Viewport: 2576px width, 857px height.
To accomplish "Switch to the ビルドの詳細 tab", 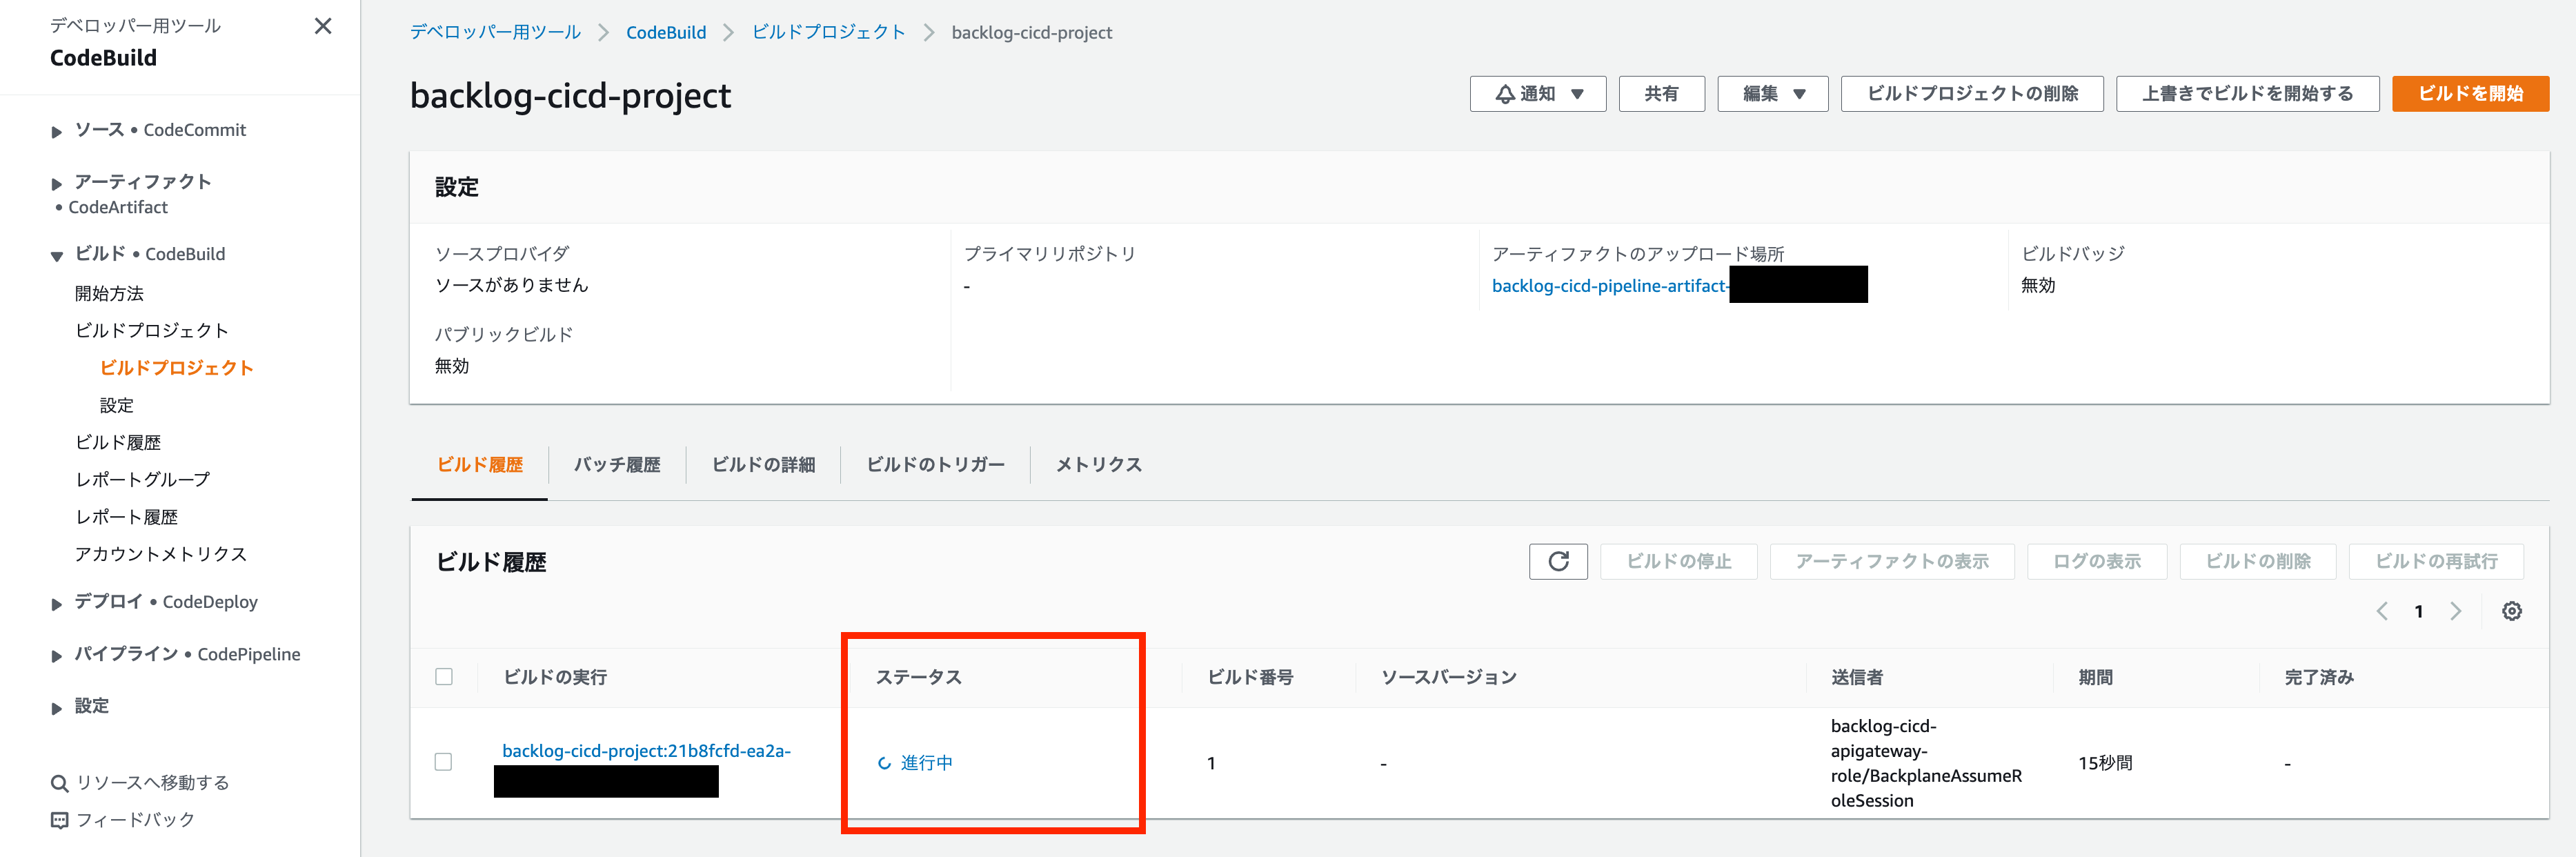I will point(763,465).
